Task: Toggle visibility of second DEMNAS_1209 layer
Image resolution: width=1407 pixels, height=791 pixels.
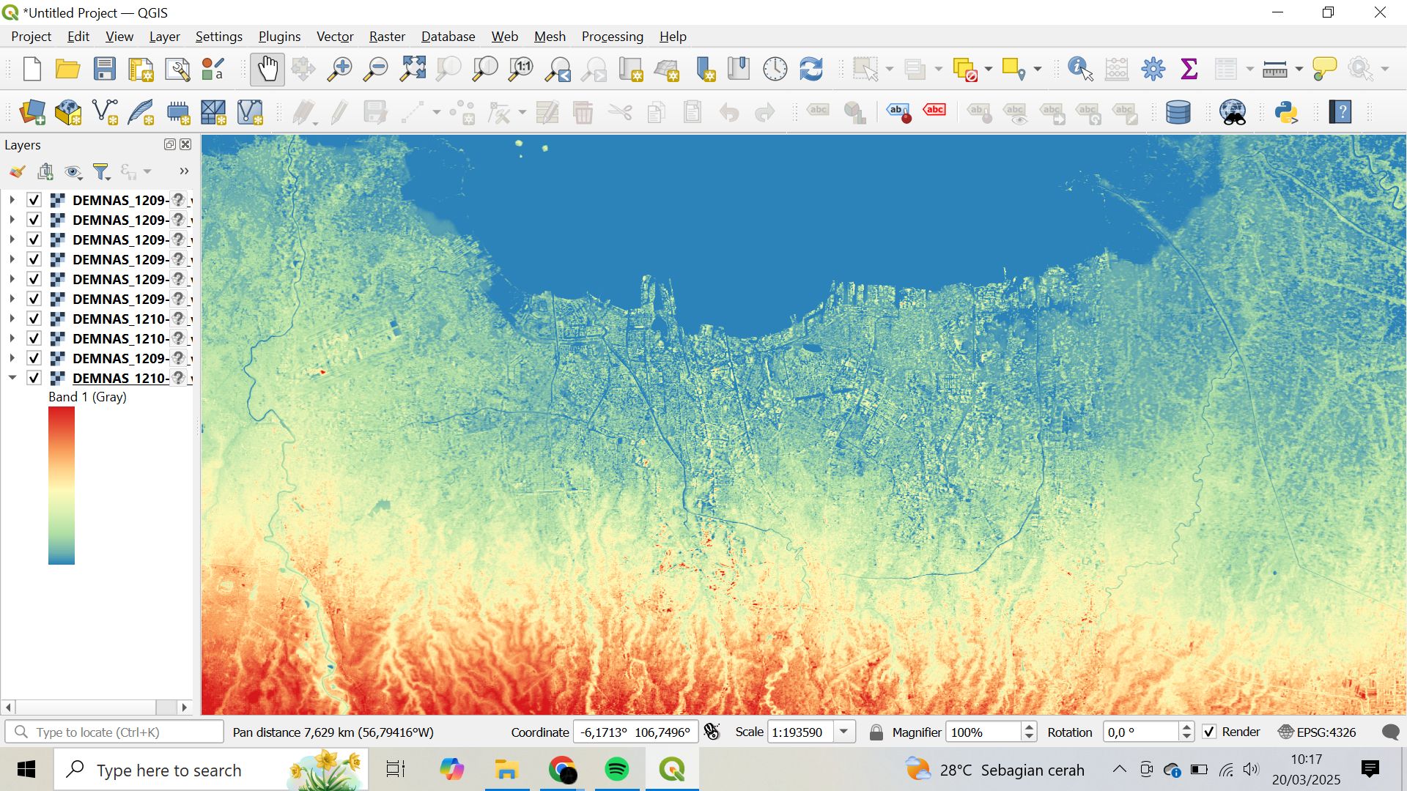Action: point(34,220)
